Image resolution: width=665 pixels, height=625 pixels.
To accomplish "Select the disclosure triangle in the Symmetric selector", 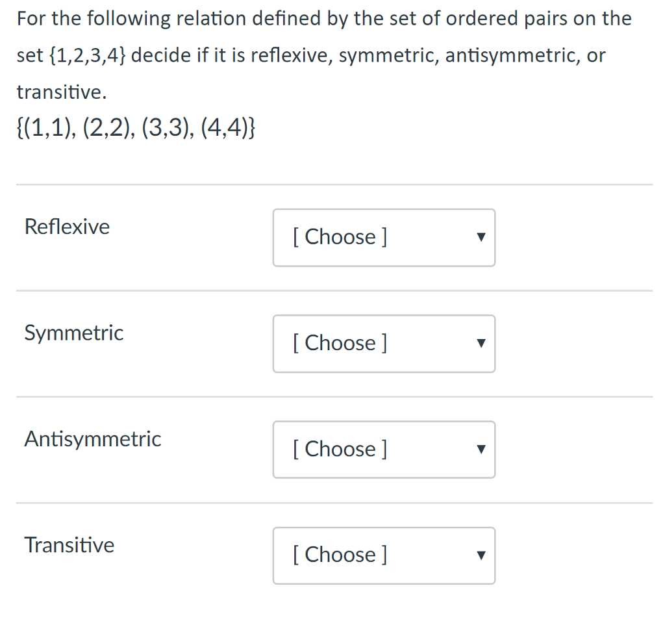I will point(481,344).
